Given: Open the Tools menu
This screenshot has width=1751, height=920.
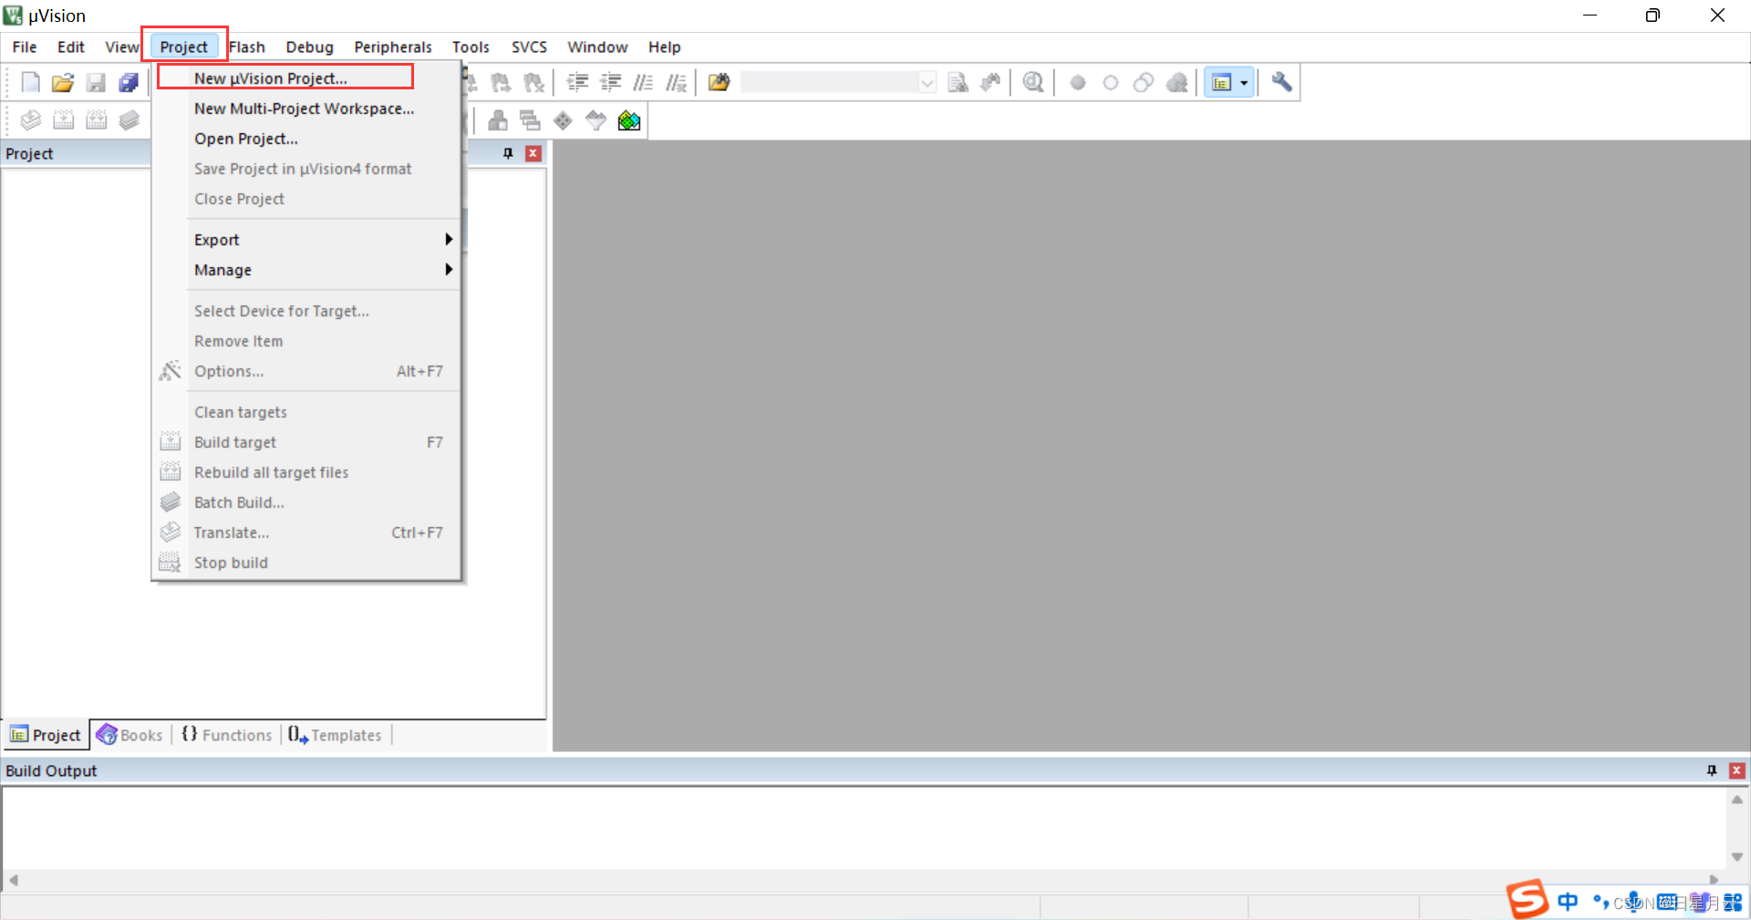Looking at the screenshot, I should pyautogui.click(x=471, y=47).
